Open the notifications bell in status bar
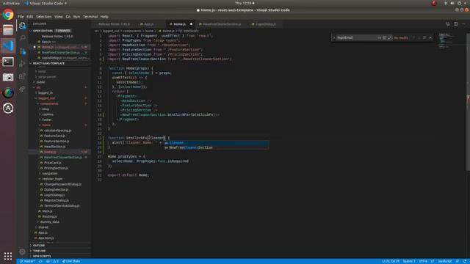Viewport: 470px width, 264px height. tap(465, 261)
